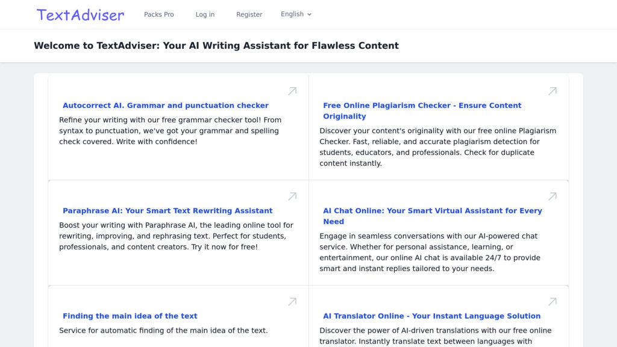Viewport: 617px width, 347px height.
Task: Open Finding the main idea link
Action: point(130,316)
